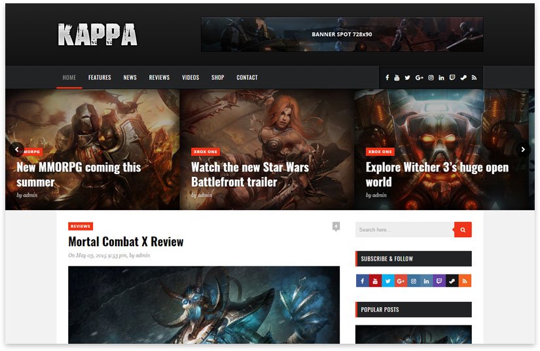Click the red REVIEWS category tag
This screenshot has height=351, width=540.
(x=81, y=227)
